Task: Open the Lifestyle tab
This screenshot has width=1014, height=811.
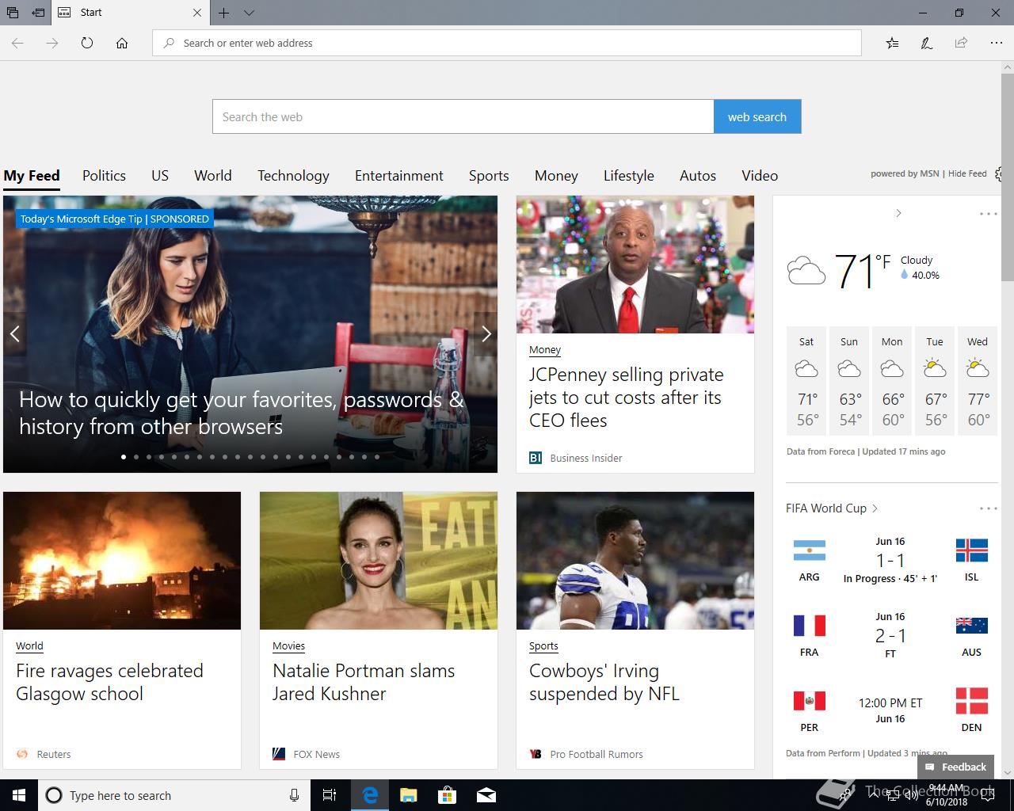Action: [x=629, y=176]
